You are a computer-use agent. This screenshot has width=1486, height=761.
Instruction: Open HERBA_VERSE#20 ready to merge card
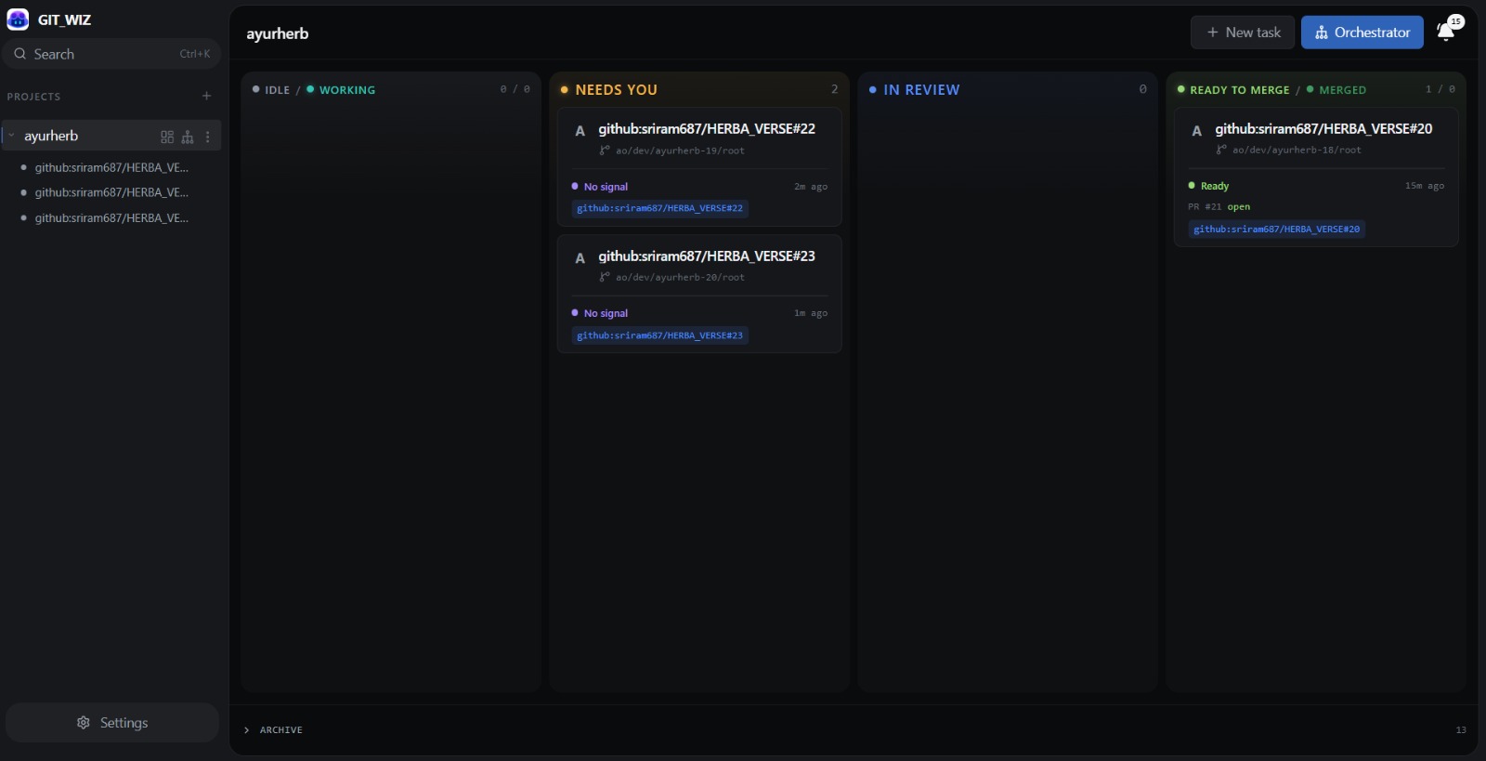(1316, 177)
